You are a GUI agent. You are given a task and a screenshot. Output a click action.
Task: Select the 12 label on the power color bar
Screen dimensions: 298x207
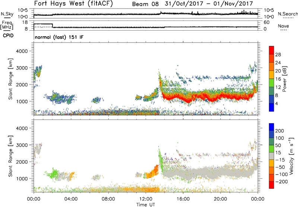pos(278,87)
